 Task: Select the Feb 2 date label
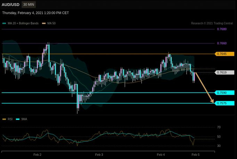tap(37, 154)
